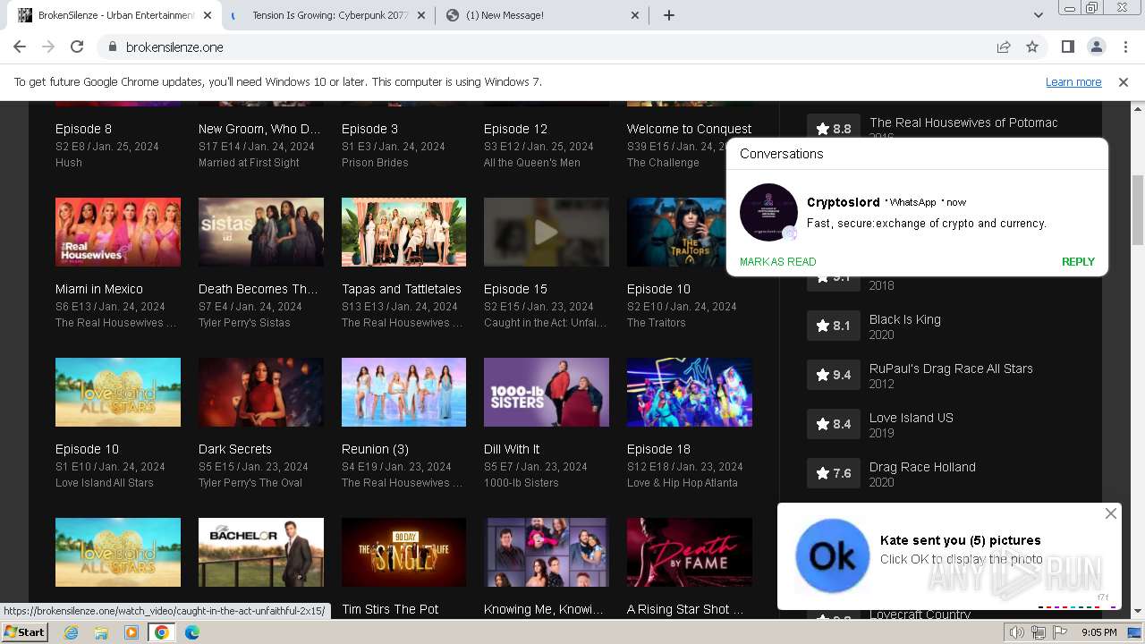The height and width of the screenshot is (644, 1145).
Task: Open the Black Is King ranking entry
Action: [905, 319]
